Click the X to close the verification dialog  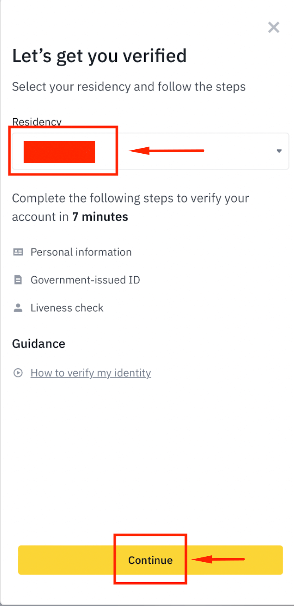(x=274, y=27)
